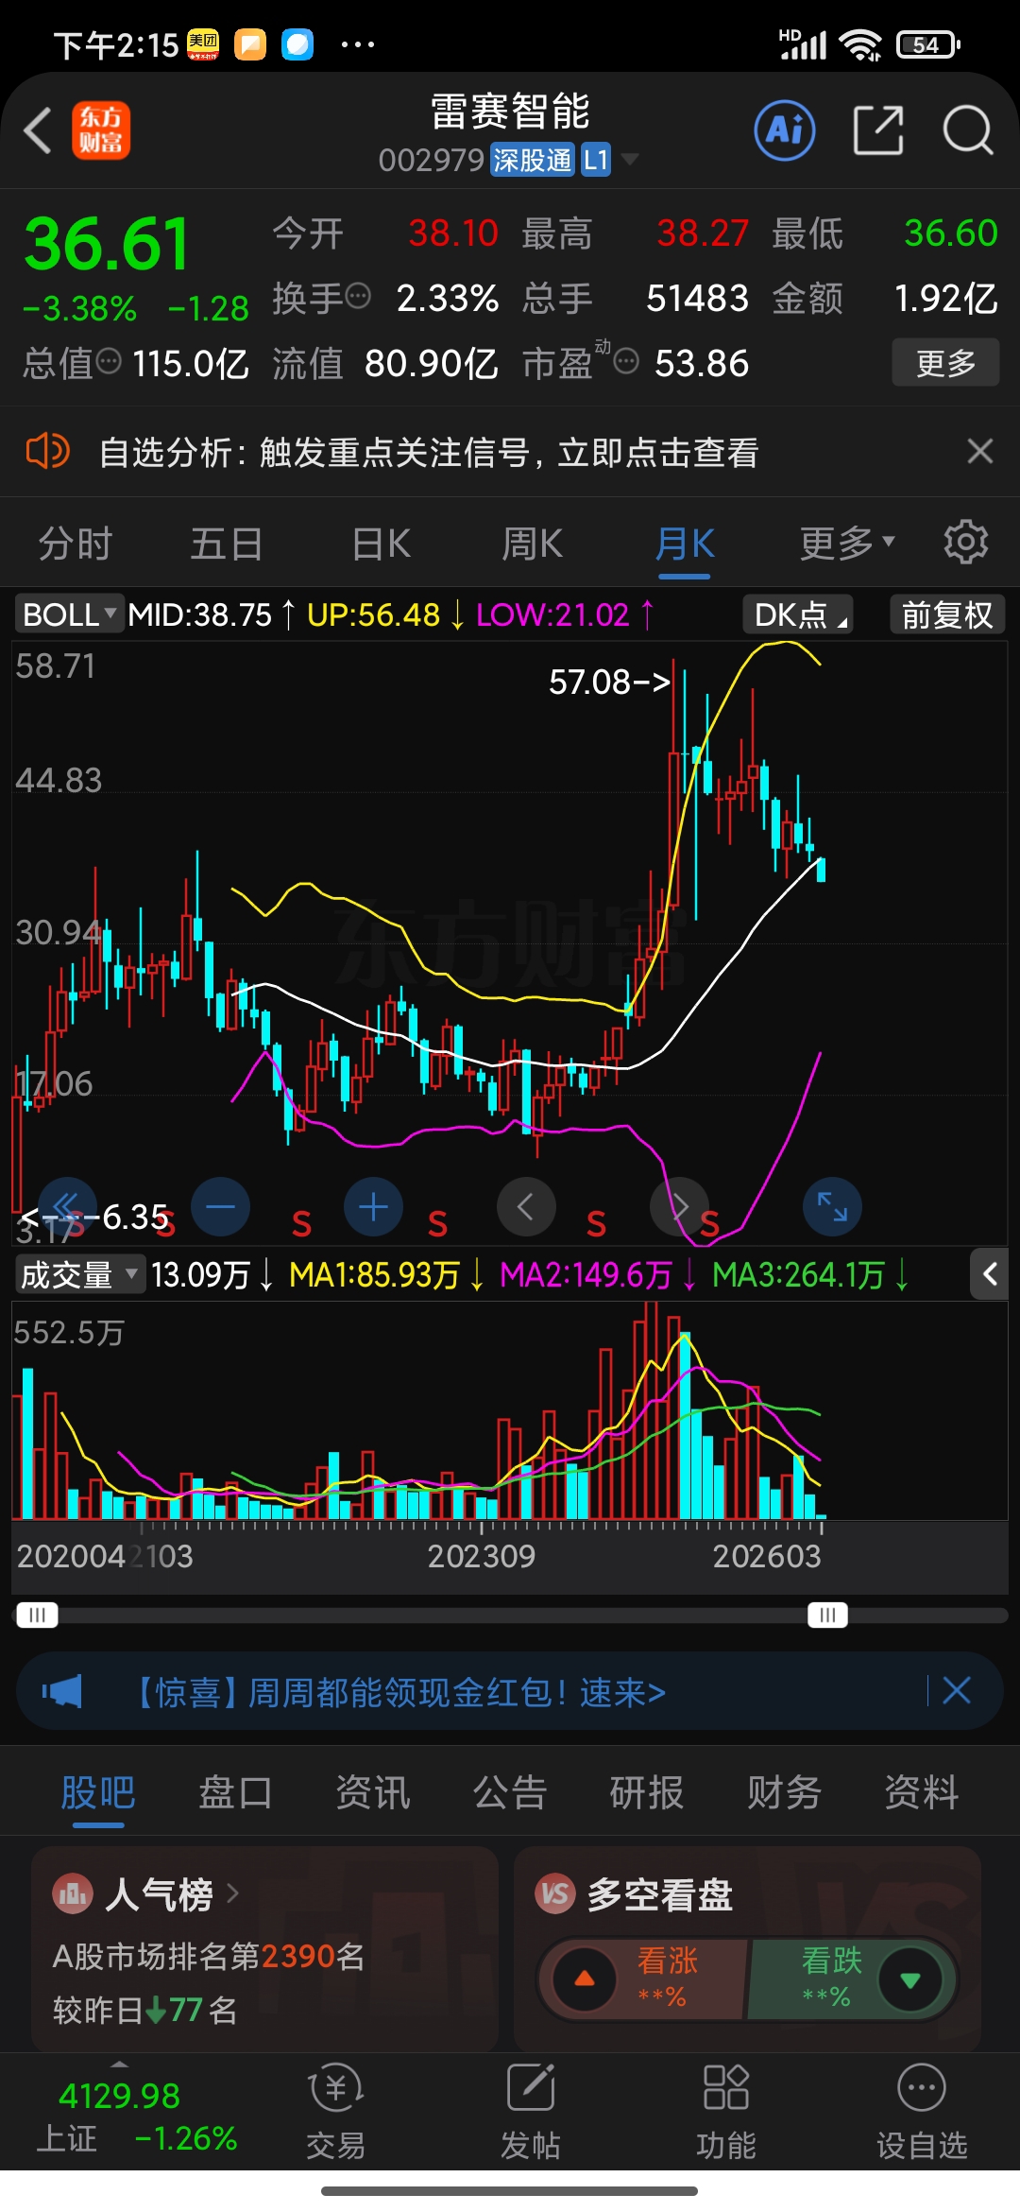Screen dimensions: 1020x2212
Task: Tap the WiFi status icon
Action: coord(860,43)
